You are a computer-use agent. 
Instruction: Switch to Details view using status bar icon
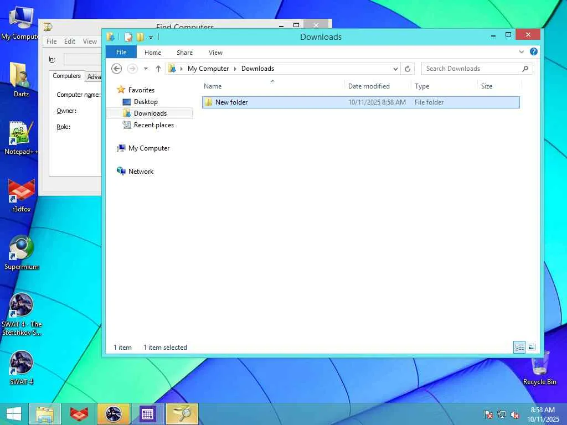pos(519,348)
